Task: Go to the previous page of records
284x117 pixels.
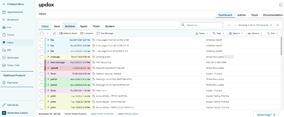Action: 235,25
